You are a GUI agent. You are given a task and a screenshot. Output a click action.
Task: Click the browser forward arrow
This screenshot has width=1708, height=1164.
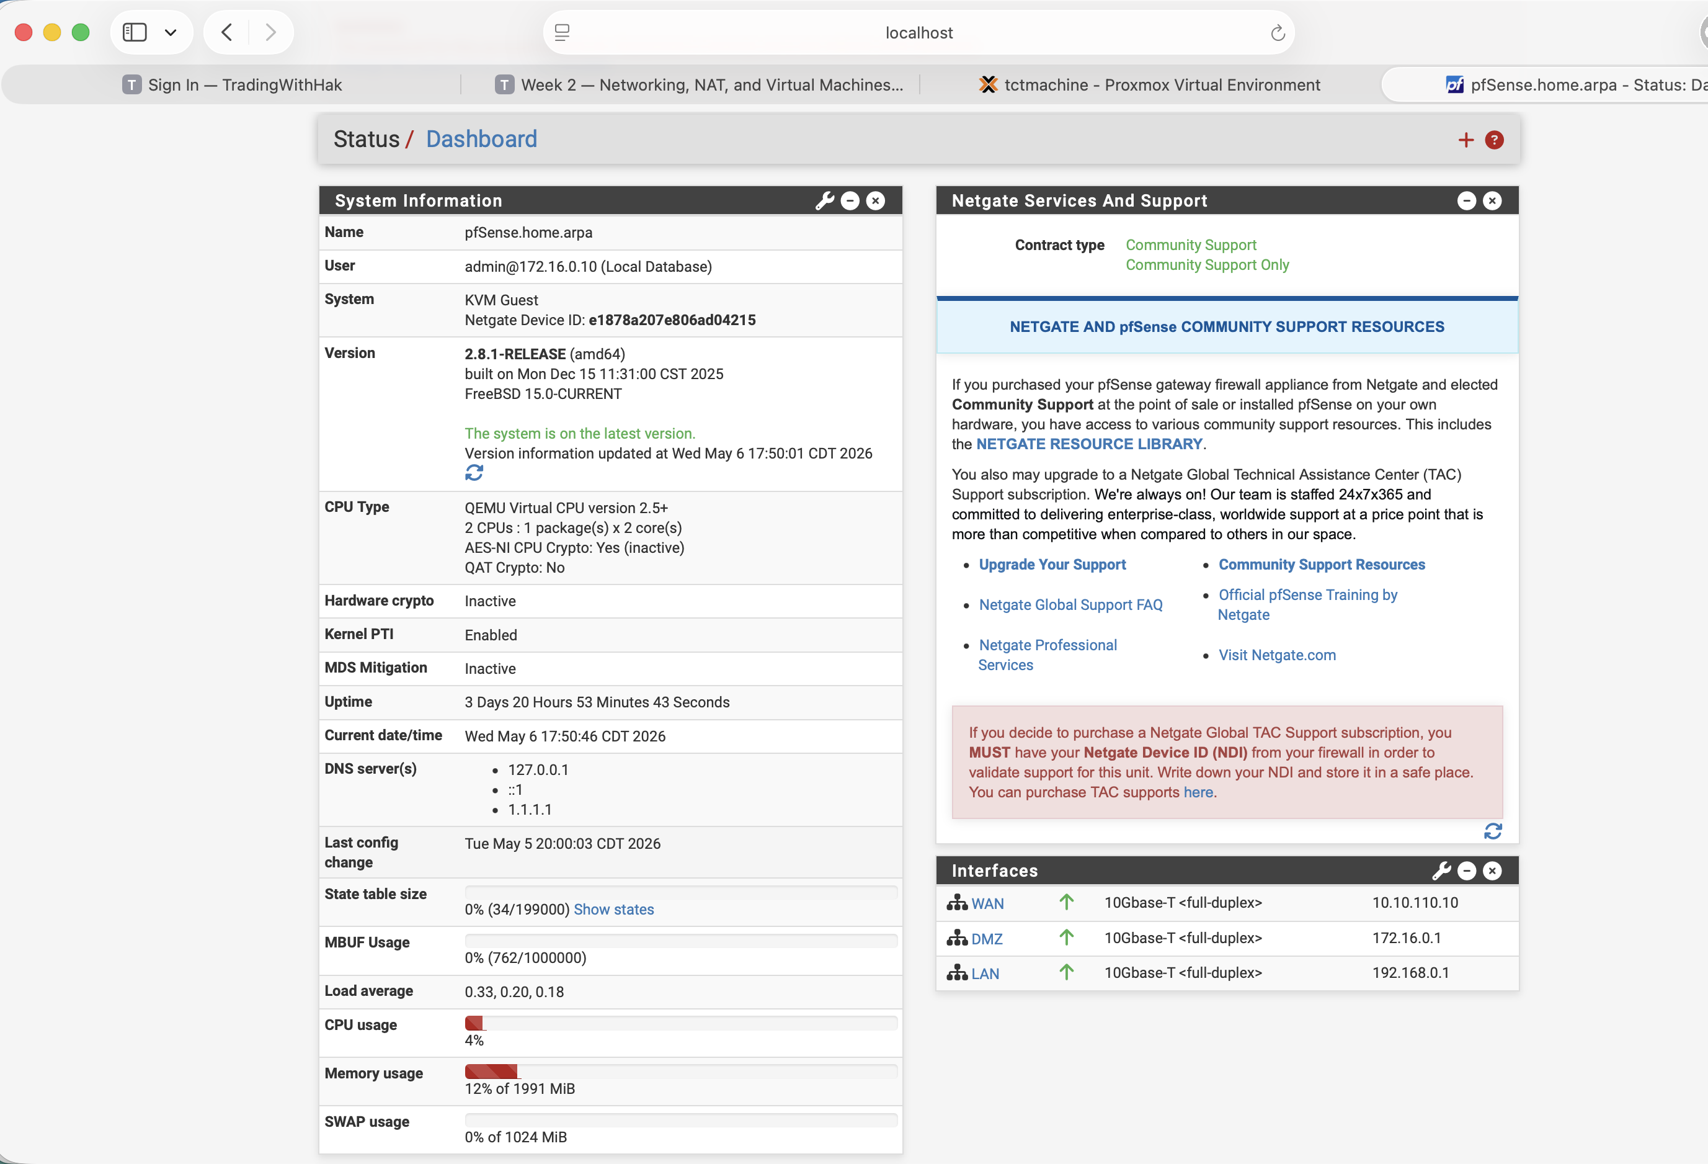tap(270, 32)
